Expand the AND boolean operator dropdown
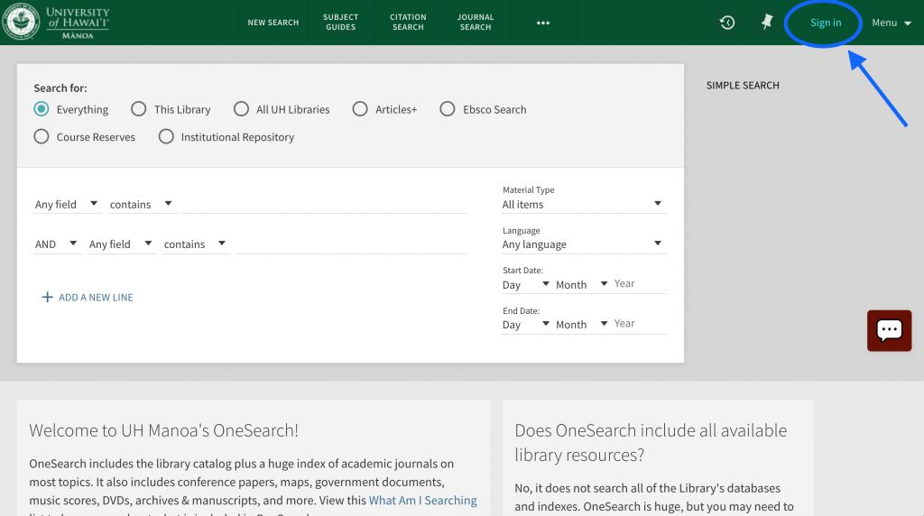924x516 pixels. coord(56,244)
